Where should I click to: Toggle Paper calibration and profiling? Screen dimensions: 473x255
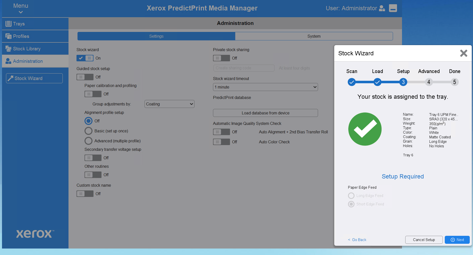93,94
